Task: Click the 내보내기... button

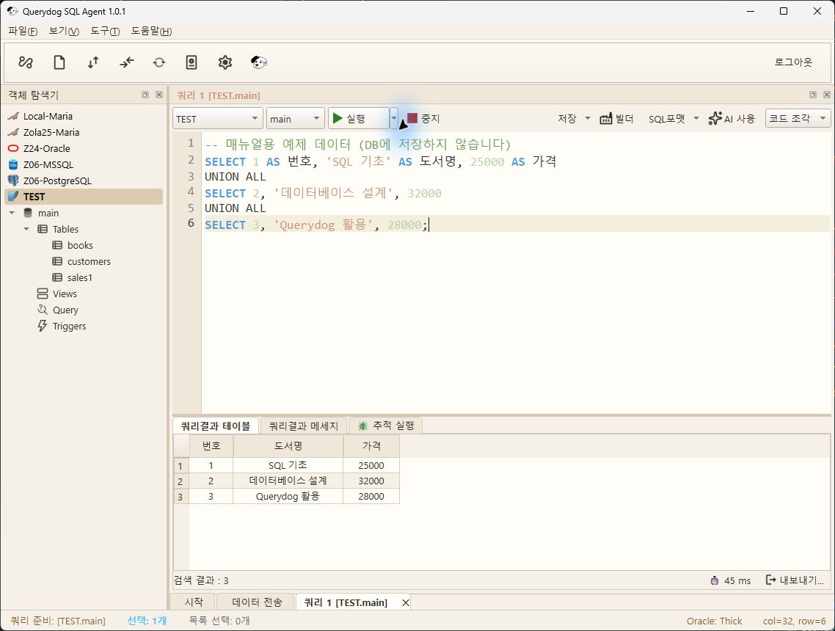Action: point(795,580)
